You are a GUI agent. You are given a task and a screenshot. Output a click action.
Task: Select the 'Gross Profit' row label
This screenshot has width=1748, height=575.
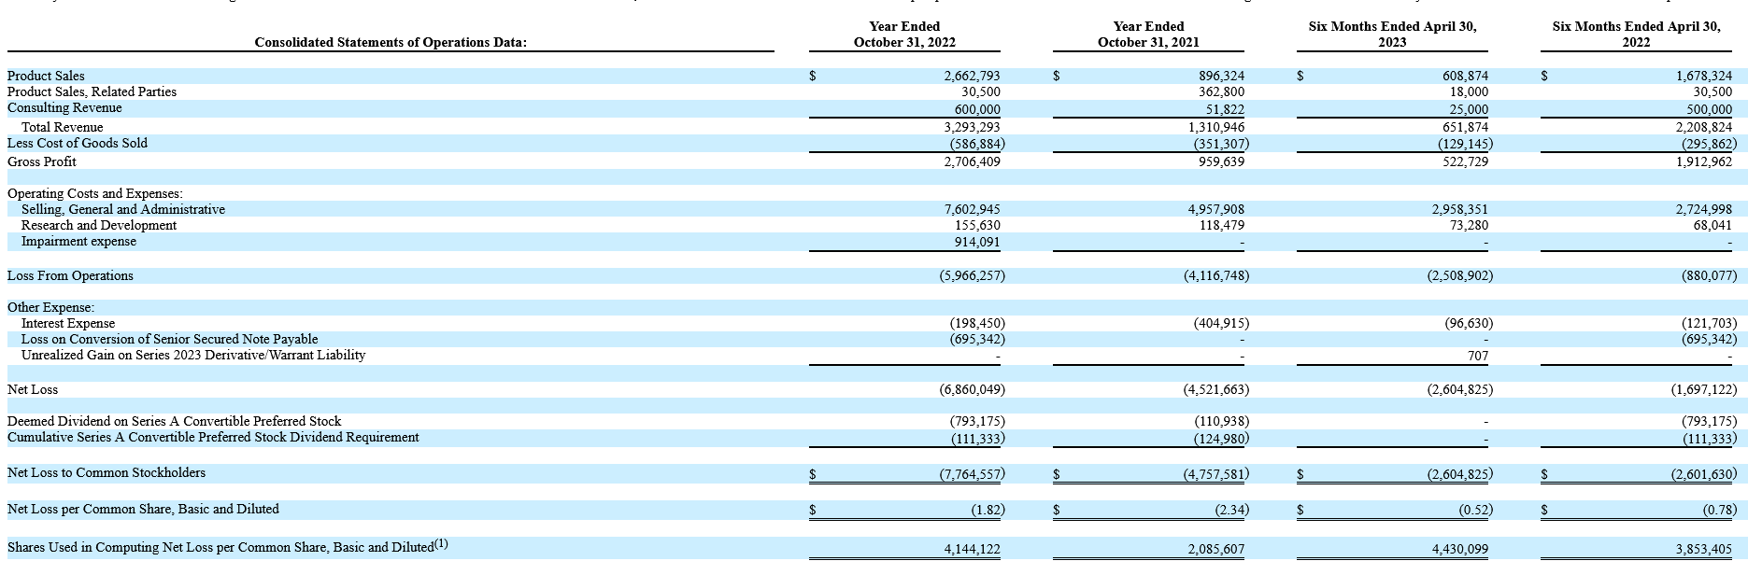tap(42, 161)
